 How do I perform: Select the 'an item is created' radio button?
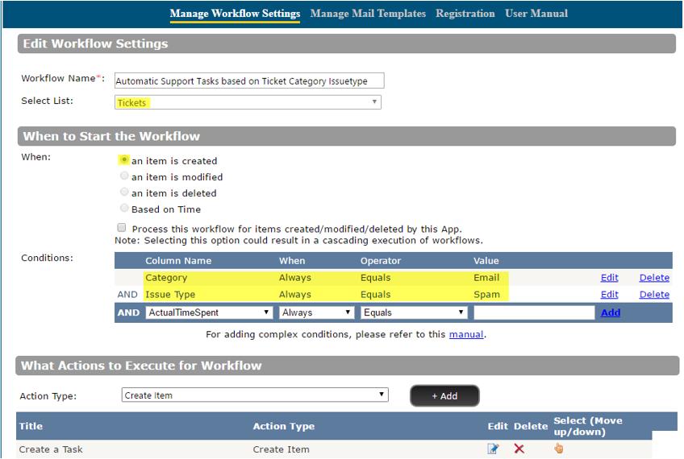(x=124, y=160)
